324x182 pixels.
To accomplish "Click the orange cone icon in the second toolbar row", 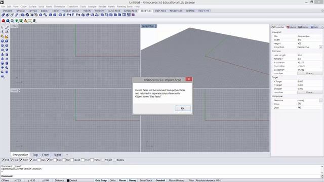I will click(26, 21).
